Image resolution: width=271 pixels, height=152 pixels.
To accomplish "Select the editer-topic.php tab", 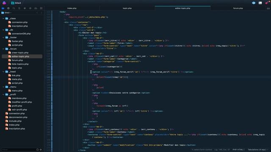I will [x=183, y=8].
